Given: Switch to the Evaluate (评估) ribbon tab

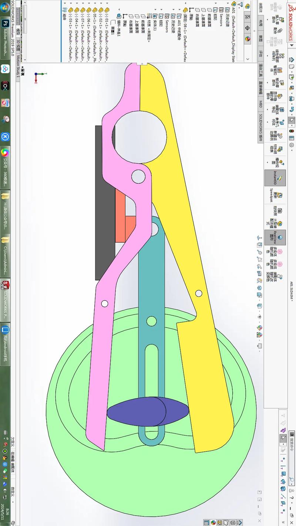Looking at the screenshot, I should tap(260, 53).
